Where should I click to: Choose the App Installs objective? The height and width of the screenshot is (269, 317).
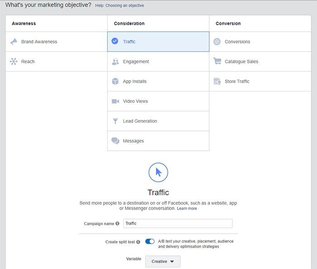158,81
